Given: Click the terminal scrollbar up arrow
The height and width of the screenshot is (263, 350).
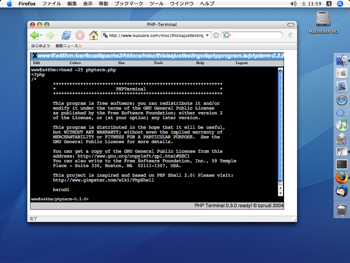Looking at the screenshot, I should tap(280, 188).
